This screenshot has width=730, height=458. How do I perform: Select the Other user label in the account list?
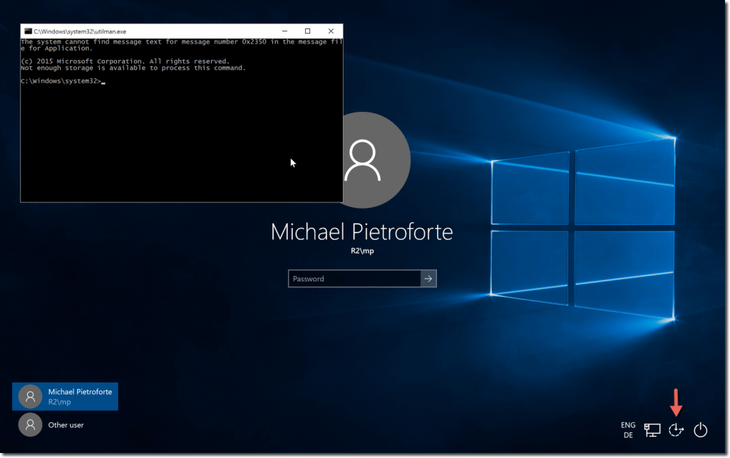66,425
